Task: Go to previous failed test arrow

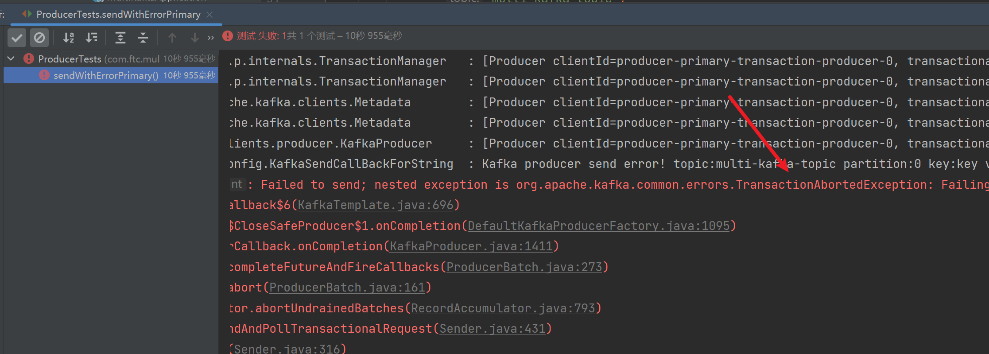Action: click(172, 38)
